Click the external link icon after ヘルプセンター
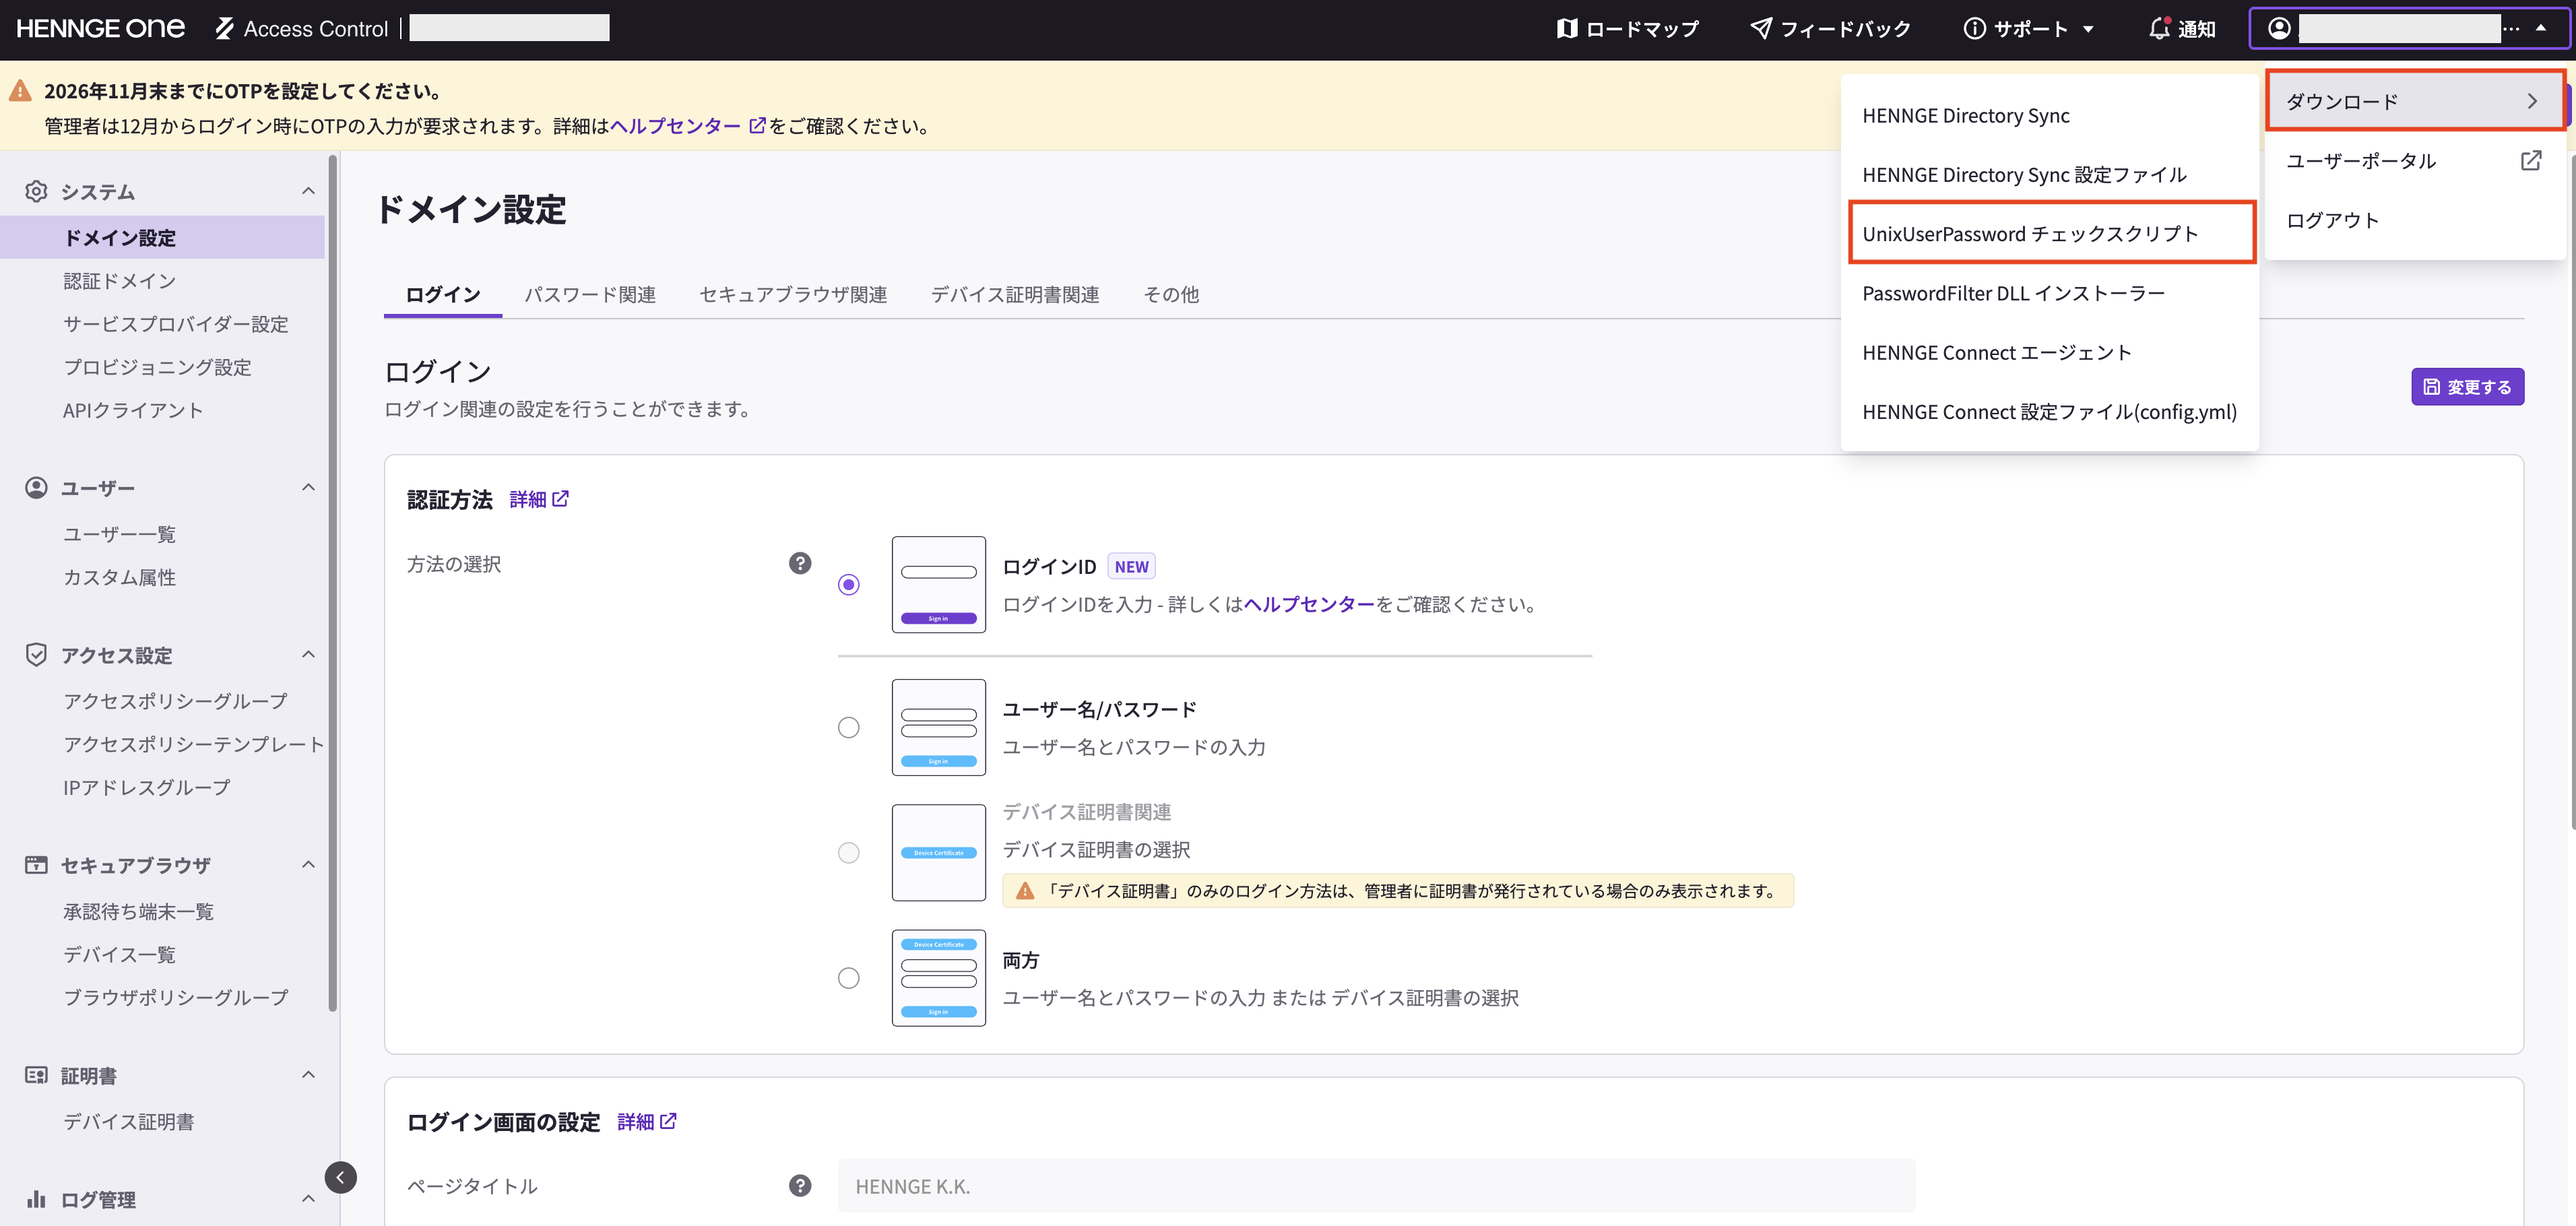This screenshot has height=1226, width=2576. coord(757,125)
